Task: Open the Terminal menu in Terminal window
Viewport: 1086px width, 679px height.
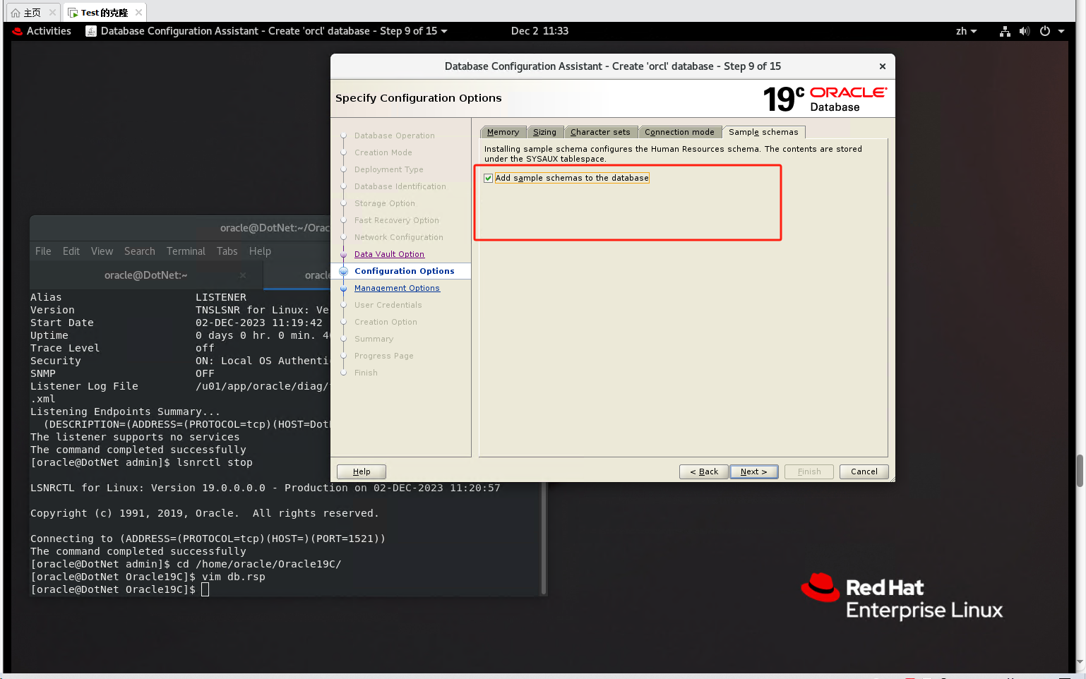Action: click(186, 251)
